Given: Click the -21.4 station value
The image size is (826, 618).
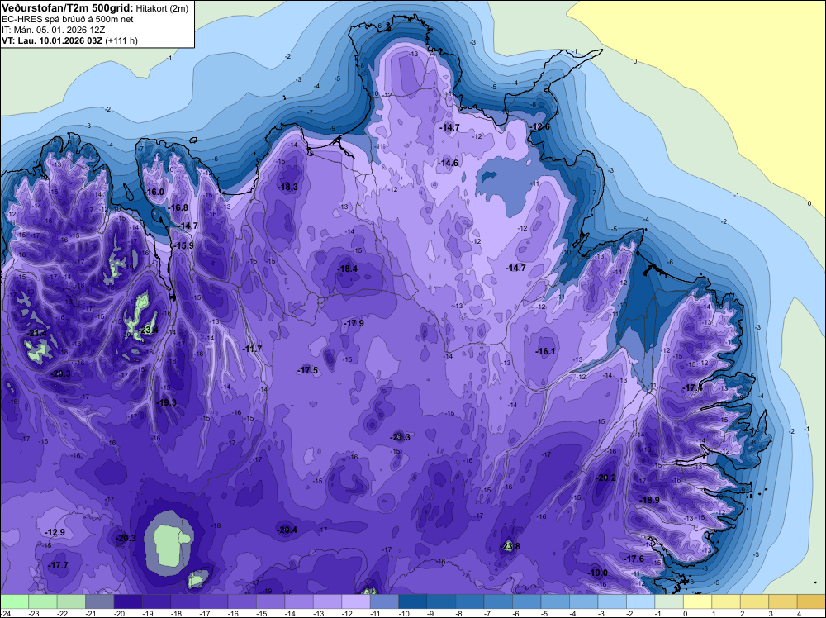Looking at the screenshot, I should (x=37, y=333).
